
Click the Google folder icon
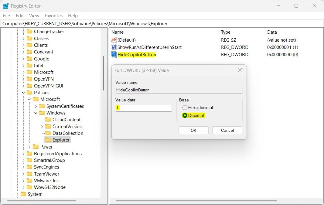tap(29, 59)
